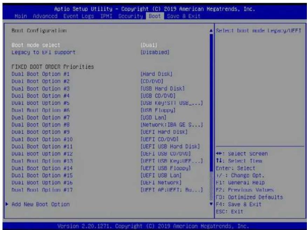307x230 pixels.
Task: Select the Dual Boot Option #16 label
Action: click(42, 183)
